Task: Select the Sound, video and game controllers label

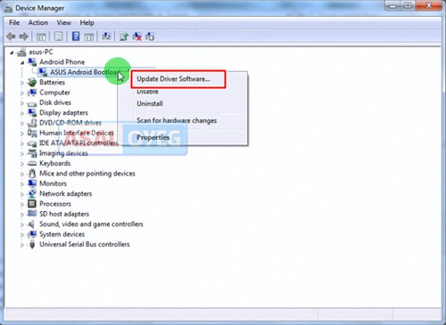Action: click(x=91, y=224)
